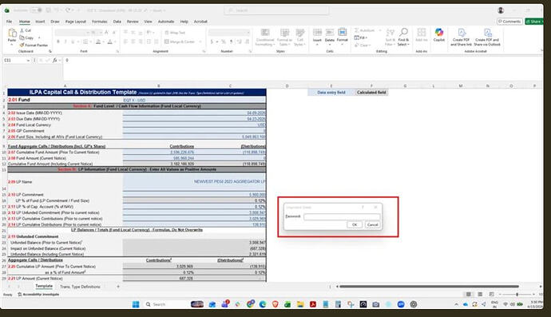The height and width of the screenshot is (317, 551).
Task: Open File Explorer from taskbar
Action: (x=300, y=304)
